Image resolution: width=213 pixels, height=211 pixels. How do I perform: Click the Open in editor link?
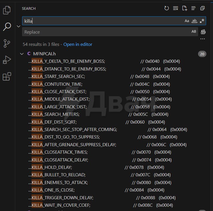pos(78,44)
